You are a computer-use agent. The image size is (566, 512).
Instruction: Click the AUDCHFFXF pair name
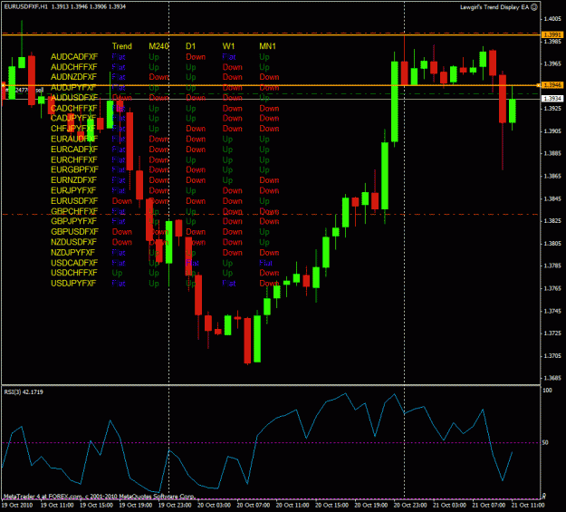click(x=74, y=67)
